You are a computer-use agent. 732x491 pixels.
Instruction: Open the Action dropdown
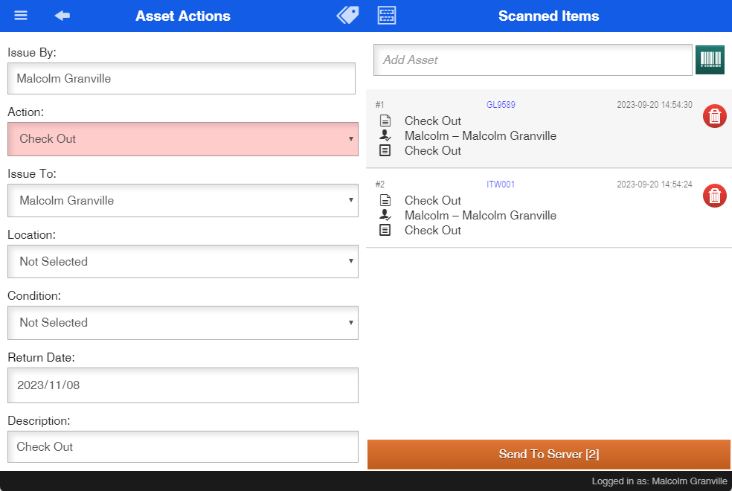[182, 139]
